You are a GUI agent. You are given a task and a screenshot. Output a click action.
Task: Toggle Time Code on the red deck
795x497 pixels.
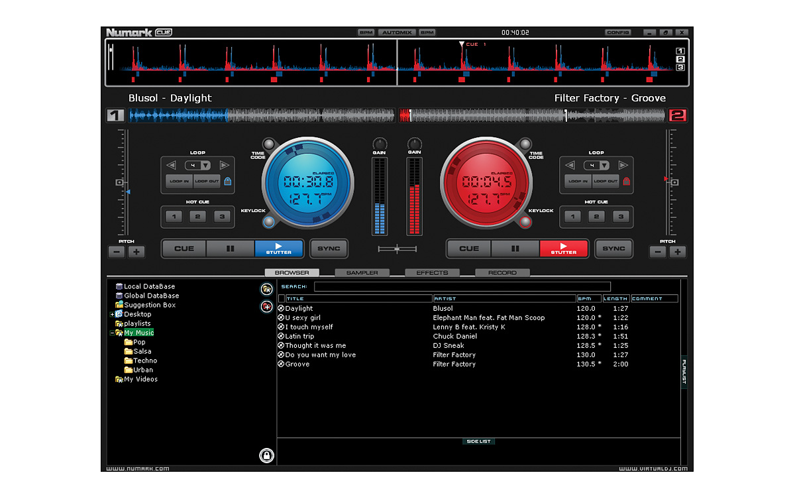point(525,144)
